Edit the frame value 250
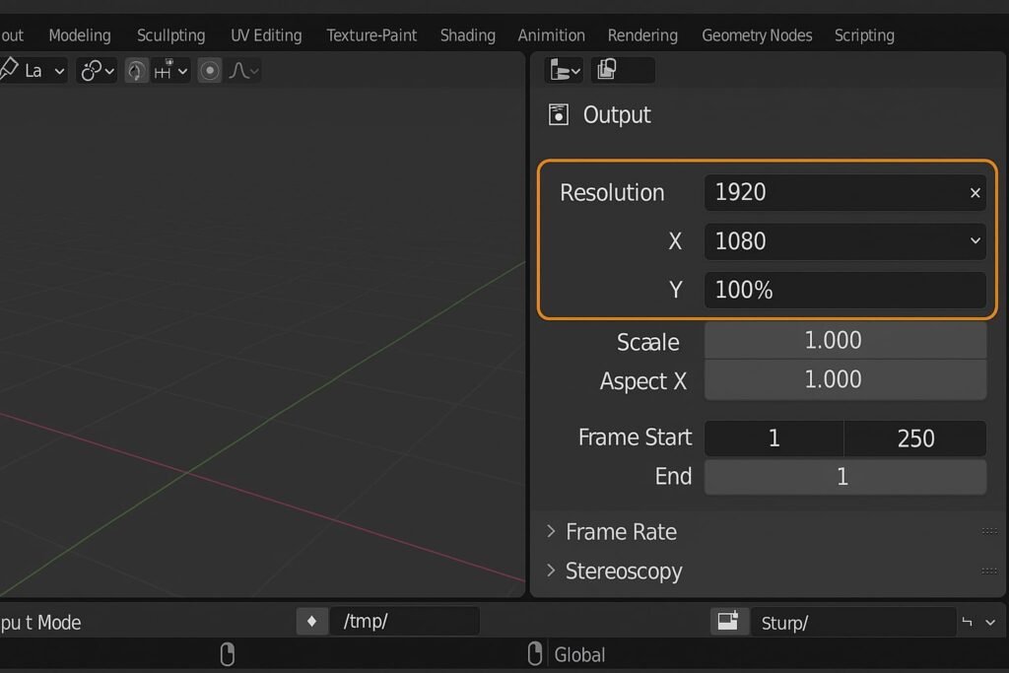Image resolution: width=1009 pixels, height=673 pixels. pos(915,438)
